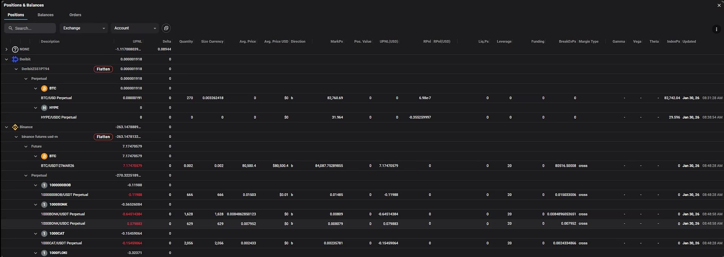Screen dimensions: 724x257
Task: Open the three-dot options menu
Action: click(716, 29)
